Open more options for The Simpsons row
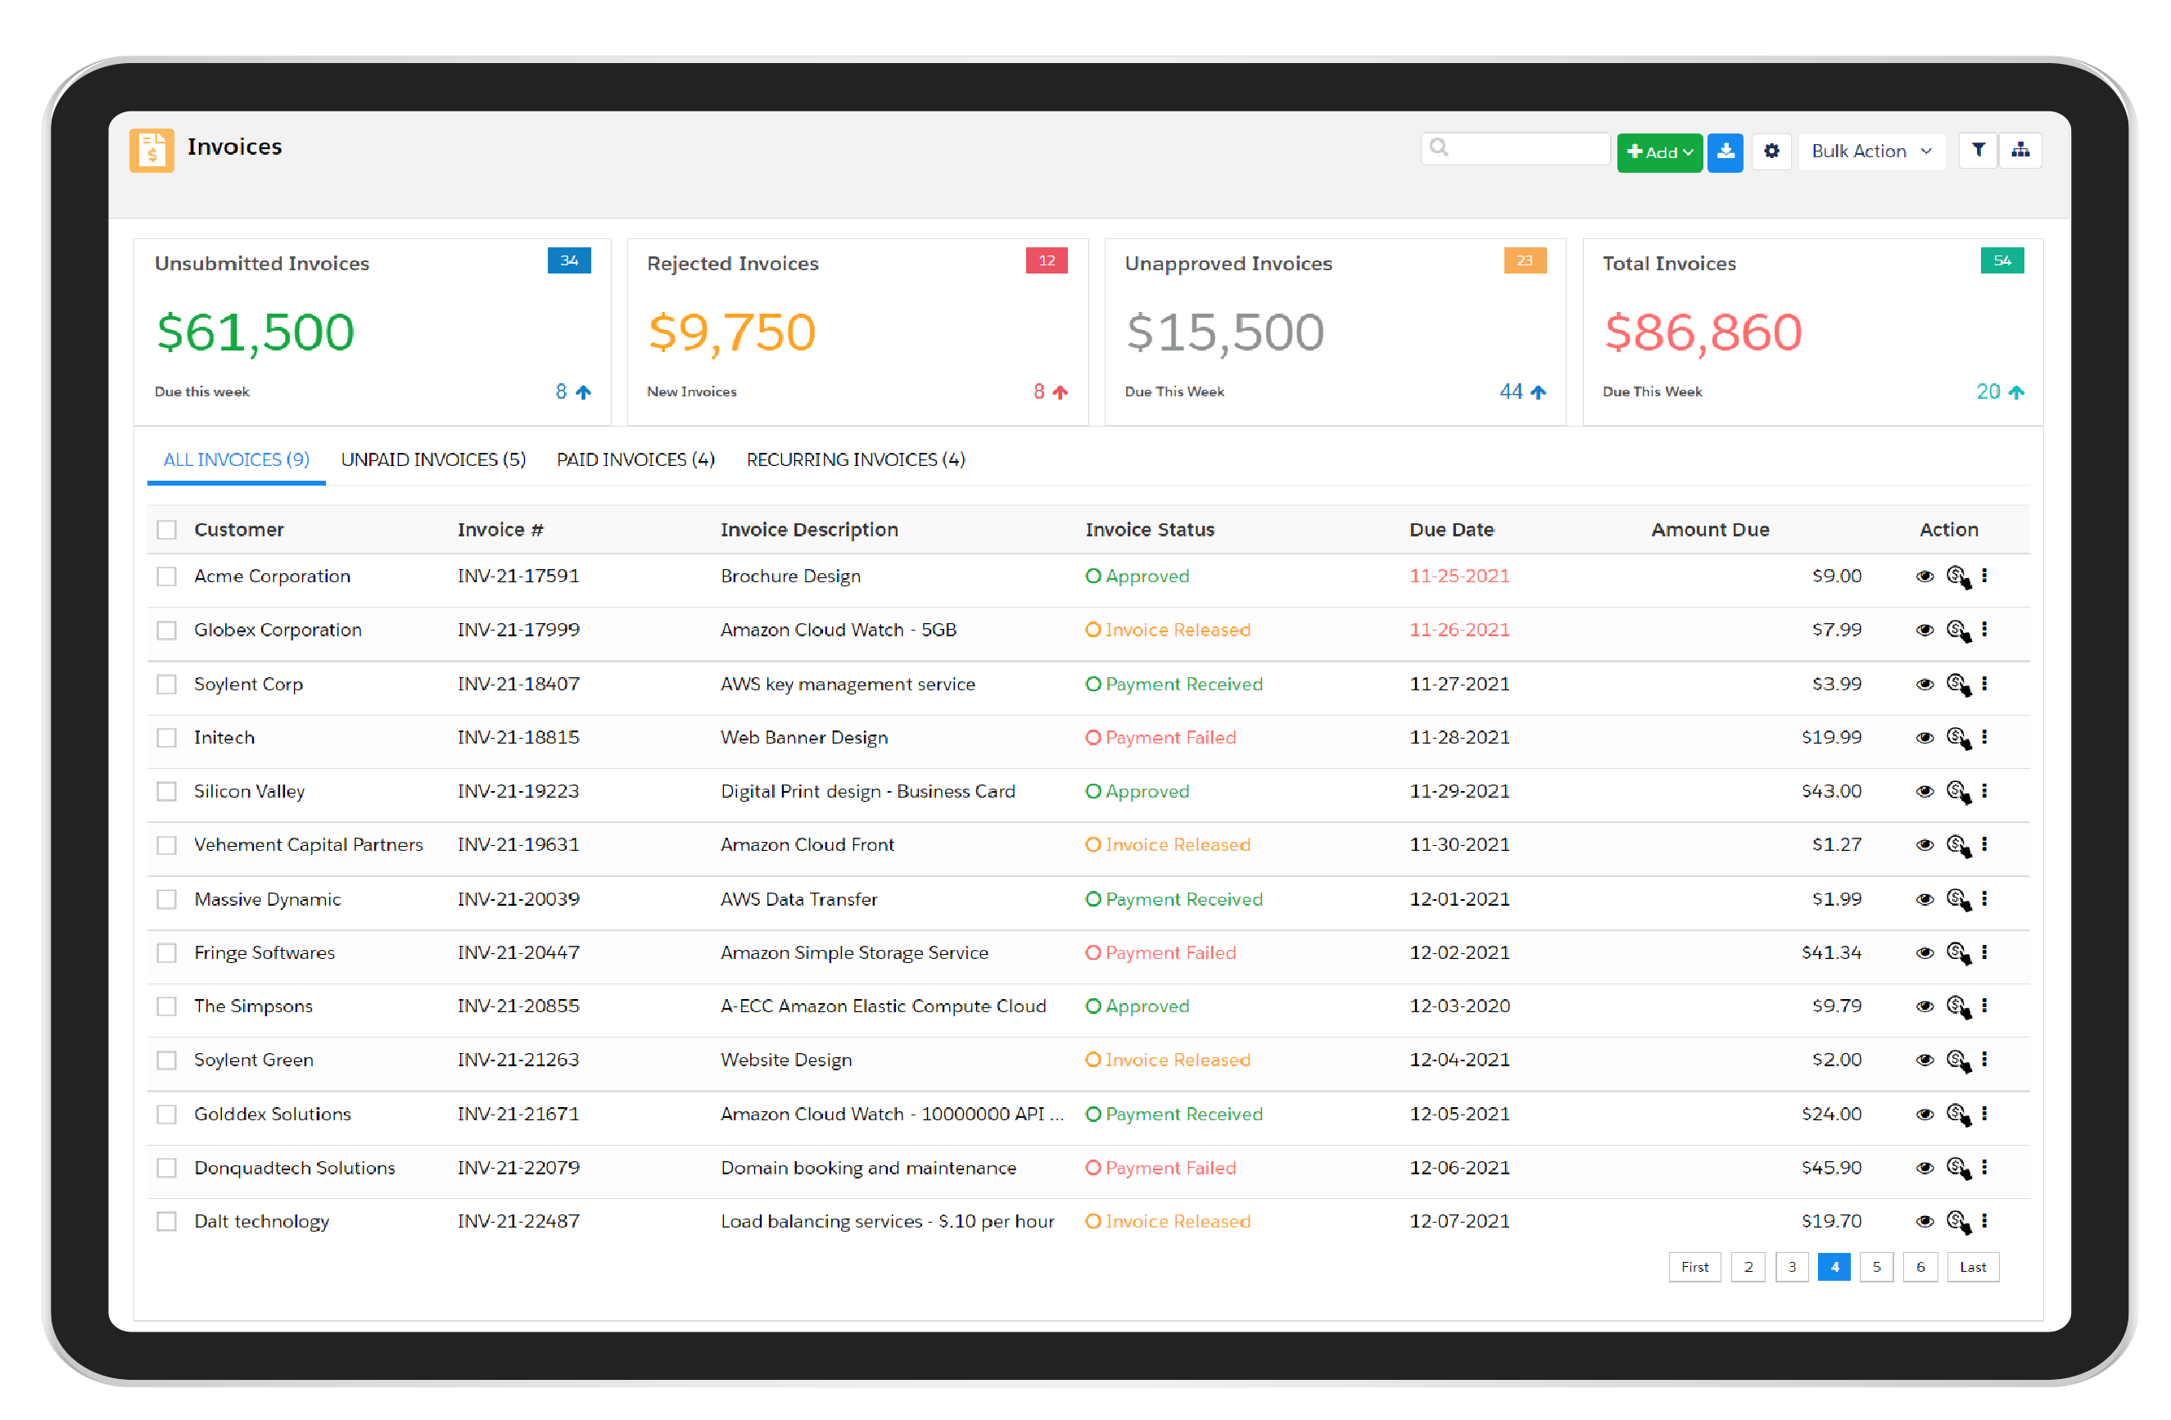 point(1985,1006)
